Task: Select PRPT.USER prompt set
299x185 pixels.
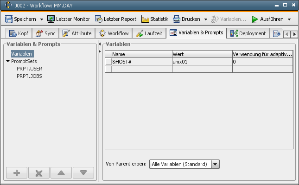Action: [x=29, y=69]
